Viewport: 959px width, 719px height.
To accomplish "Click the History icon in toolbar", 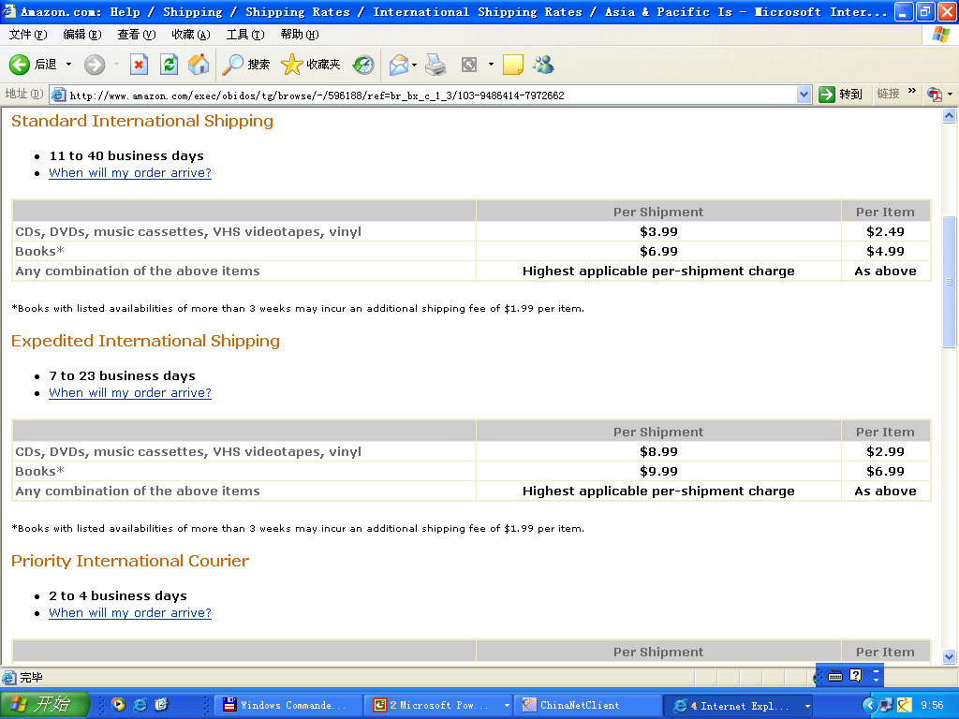I will pos(363,65).
